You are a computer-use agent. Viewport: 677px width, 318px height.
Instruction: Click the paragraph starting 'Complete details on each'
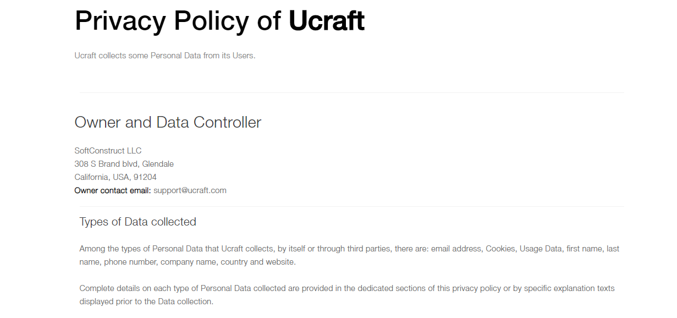tap(347, 295)
